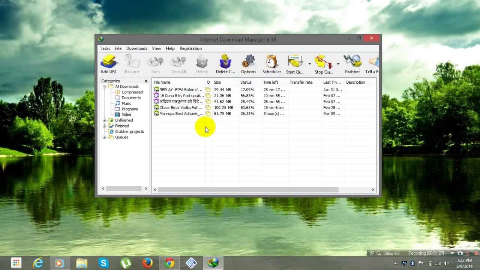480x270 pixels.
Task: Open the File menu
Action: tap(118, 48)
